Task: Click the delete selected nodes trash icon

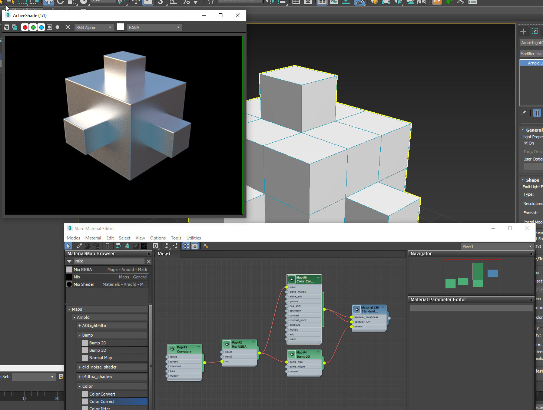Action: pyautogui.click(x=107, y=246)
